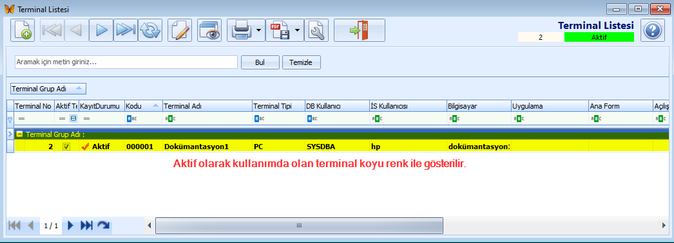Open help with the question mark icon

coord(653,30)
